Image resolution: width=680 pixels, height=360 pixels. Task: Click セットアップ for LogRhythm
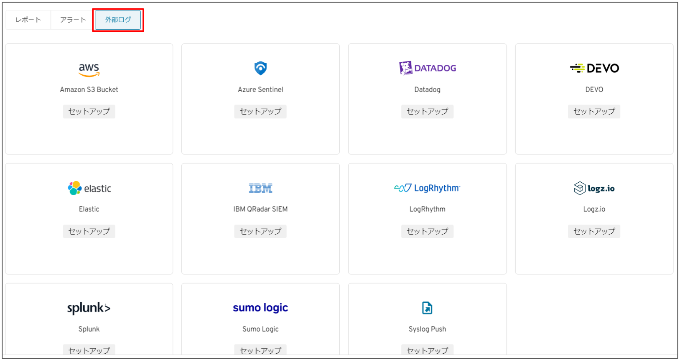coord(427,231)
